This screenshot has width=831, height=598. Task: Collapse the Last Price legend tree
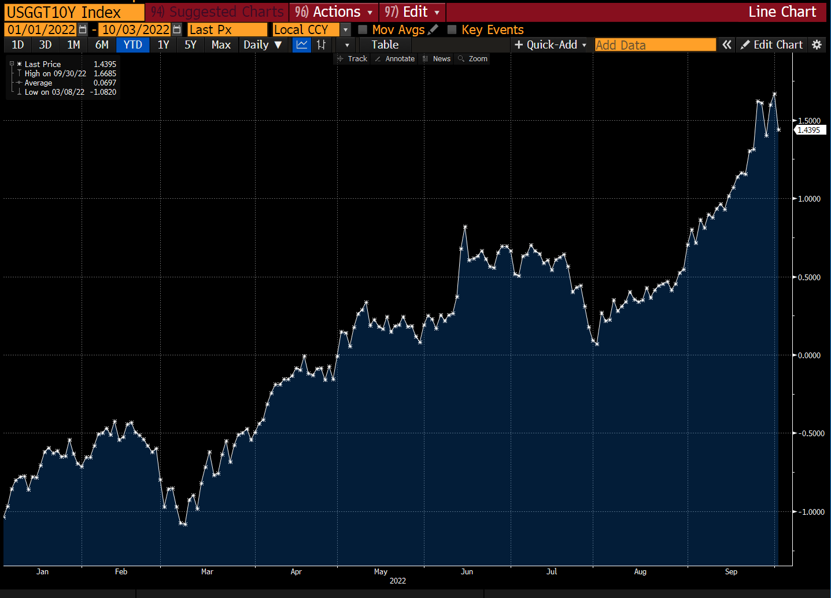coord(12,64)
